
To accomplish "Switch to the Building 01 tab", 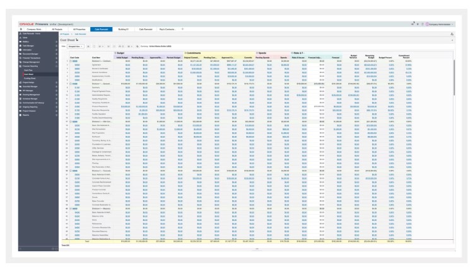I will [x=124, y=30].
